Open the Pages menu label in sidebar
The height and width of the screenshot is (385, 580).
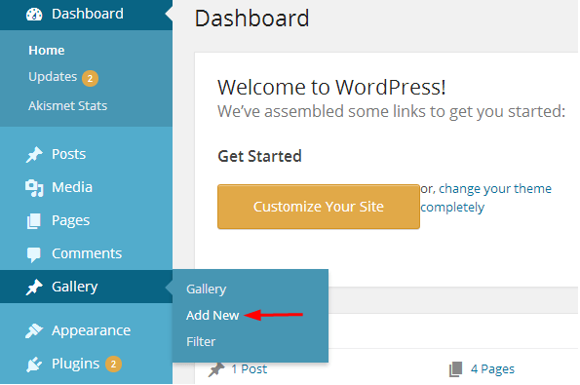click(x=70, y=221)
